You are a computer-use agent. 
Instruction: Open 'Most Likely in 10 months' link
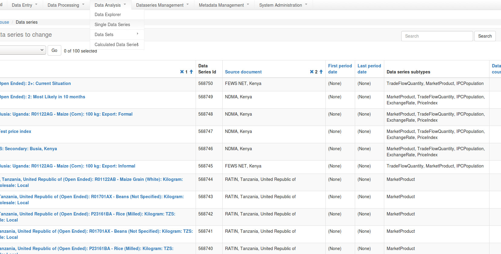[x=42, y=97]
